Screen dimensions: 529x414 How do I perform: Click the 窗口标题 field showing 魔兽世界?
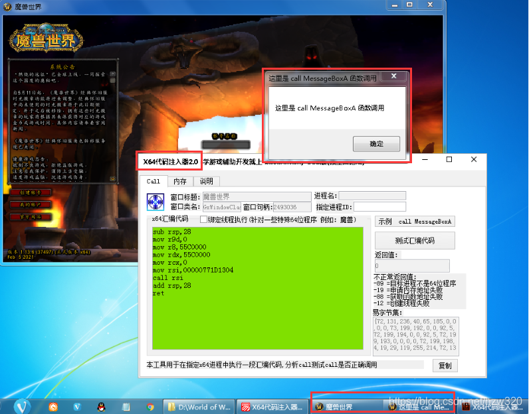point(257,196)
